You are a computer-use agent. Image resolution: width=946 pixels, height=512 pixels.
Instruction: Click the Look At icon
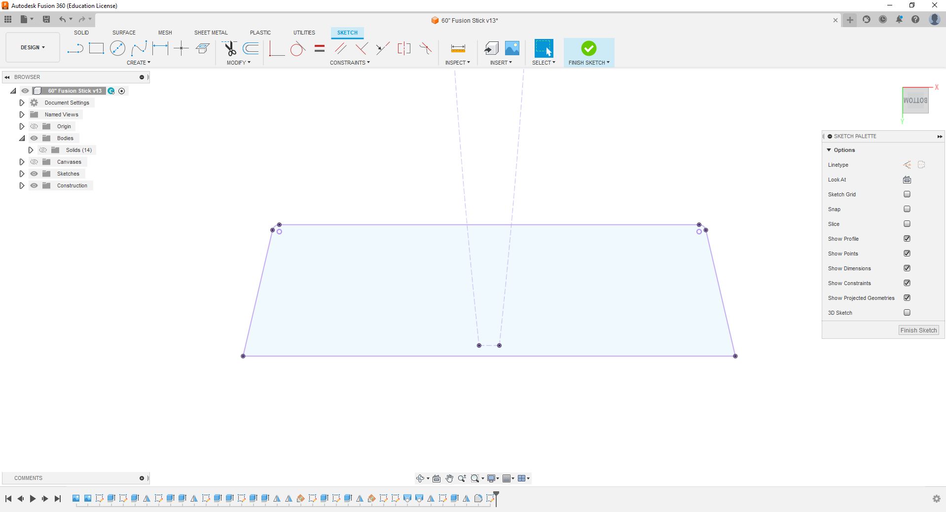tap(907, 180)
